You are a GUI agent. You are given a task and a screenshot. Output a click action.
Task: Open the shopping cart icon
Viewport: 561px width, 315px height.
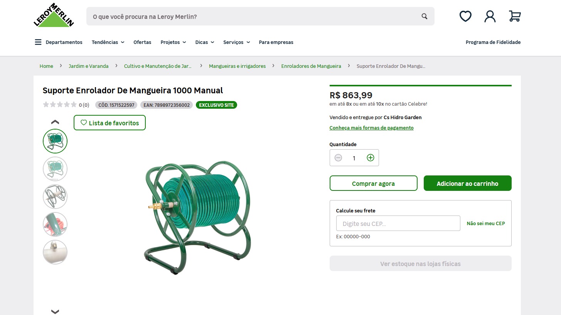click(x=515, y=16)
